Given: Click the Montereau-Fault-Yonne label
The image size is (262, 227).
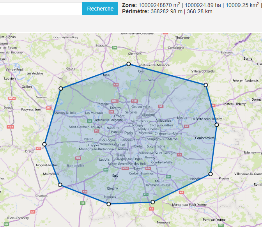Looking at the screenshot, I should coord(189,205).
